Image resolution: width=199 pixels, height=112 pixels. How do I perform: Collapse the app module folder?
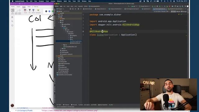pos(57,17)
